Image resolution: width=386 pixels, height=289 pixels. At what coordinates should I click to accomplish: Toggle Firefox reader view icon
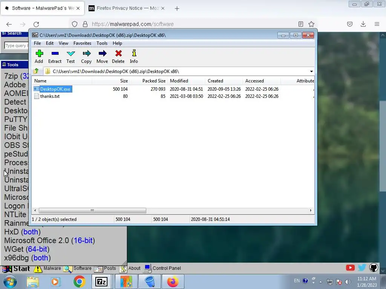click(x=300, y=24)
